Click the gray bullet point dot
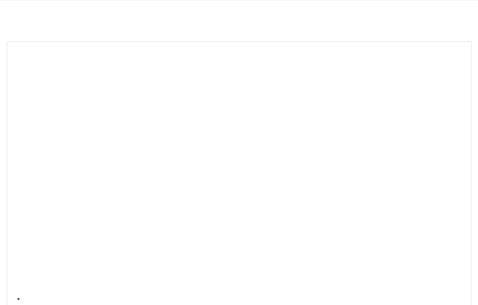The width and height of the screenshot is (478, 305). (x=19, y=299)
